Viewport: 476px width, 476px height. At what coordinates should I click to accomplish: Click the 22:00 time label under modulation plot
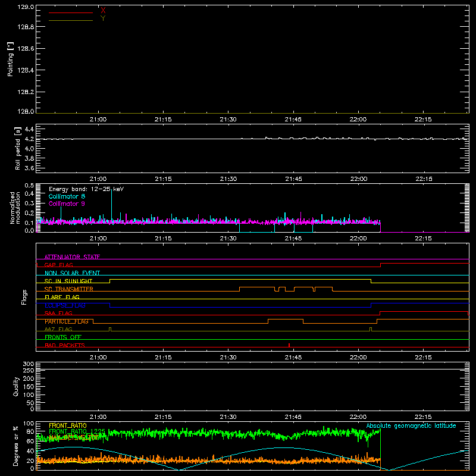[358, 239]
